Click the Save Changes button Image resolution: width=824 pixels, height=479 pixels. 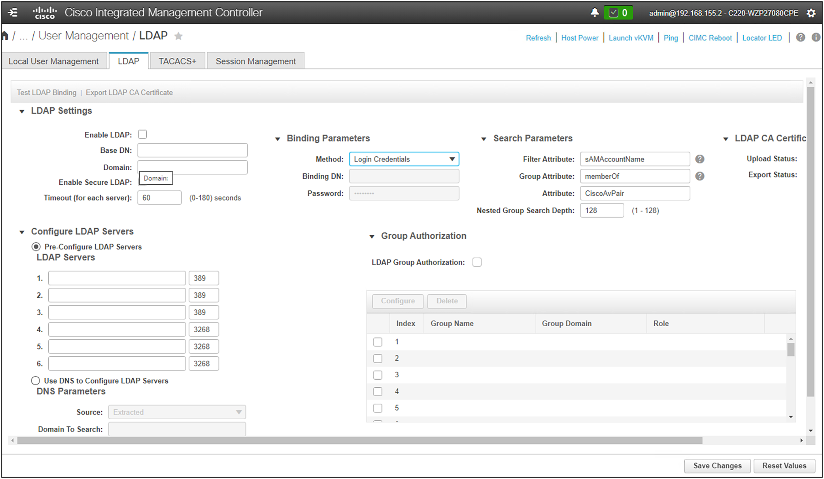coord(717,466)
